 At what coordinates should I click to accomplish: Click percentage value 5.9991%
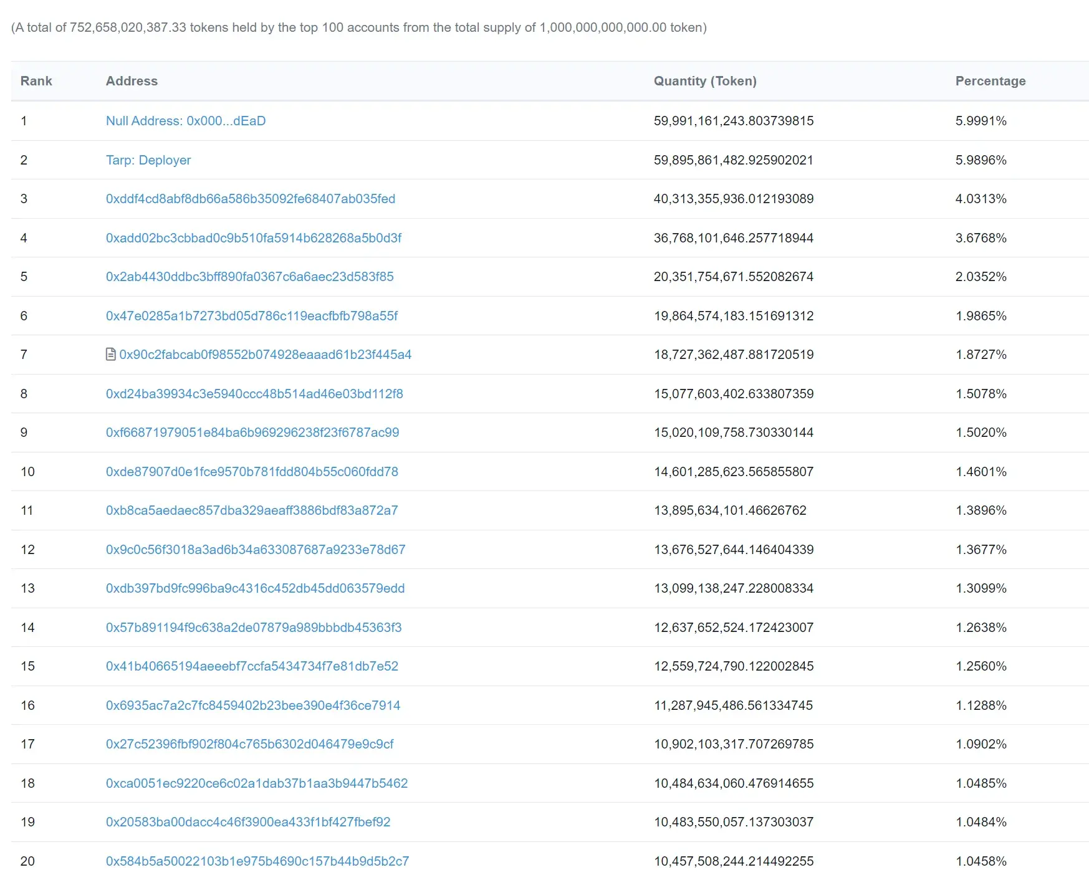981,121
